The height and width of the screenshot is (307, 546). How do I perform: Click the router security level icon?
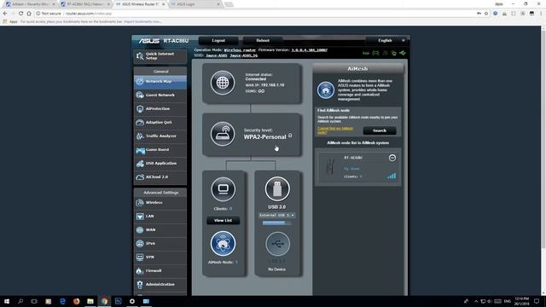223,134
